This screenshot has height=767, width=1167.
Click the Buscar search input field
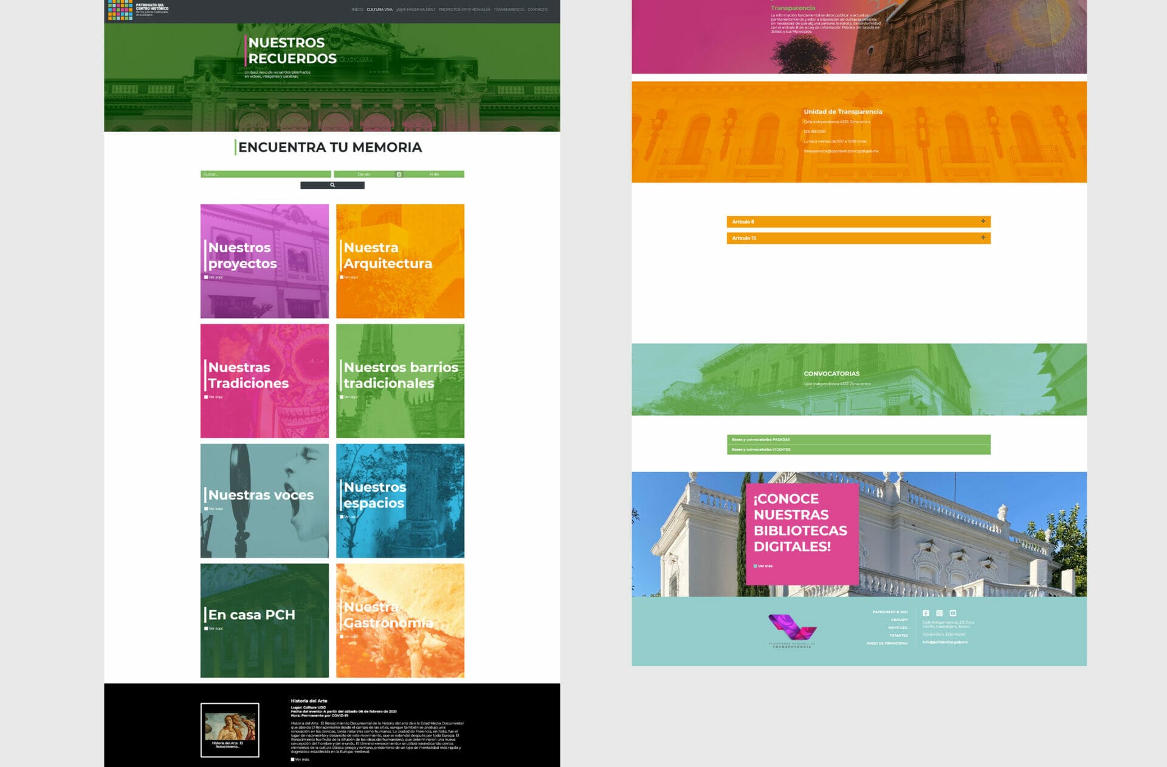tap(266, 174)
